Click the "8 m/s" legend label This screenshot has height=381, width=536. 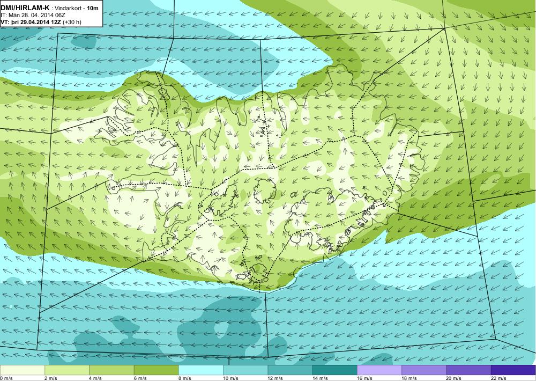point(185,378)
